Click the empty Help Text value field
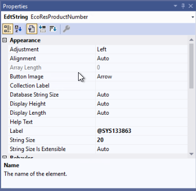The height and width of the screenshot is (191, 196). pyautogui.click(x=141, y=122)
